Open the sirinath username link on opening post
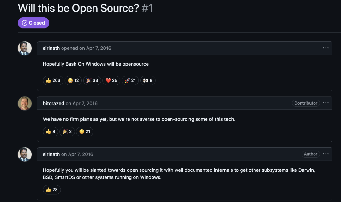The width and height of the screenshot is (341, 202). coord(51,48)
